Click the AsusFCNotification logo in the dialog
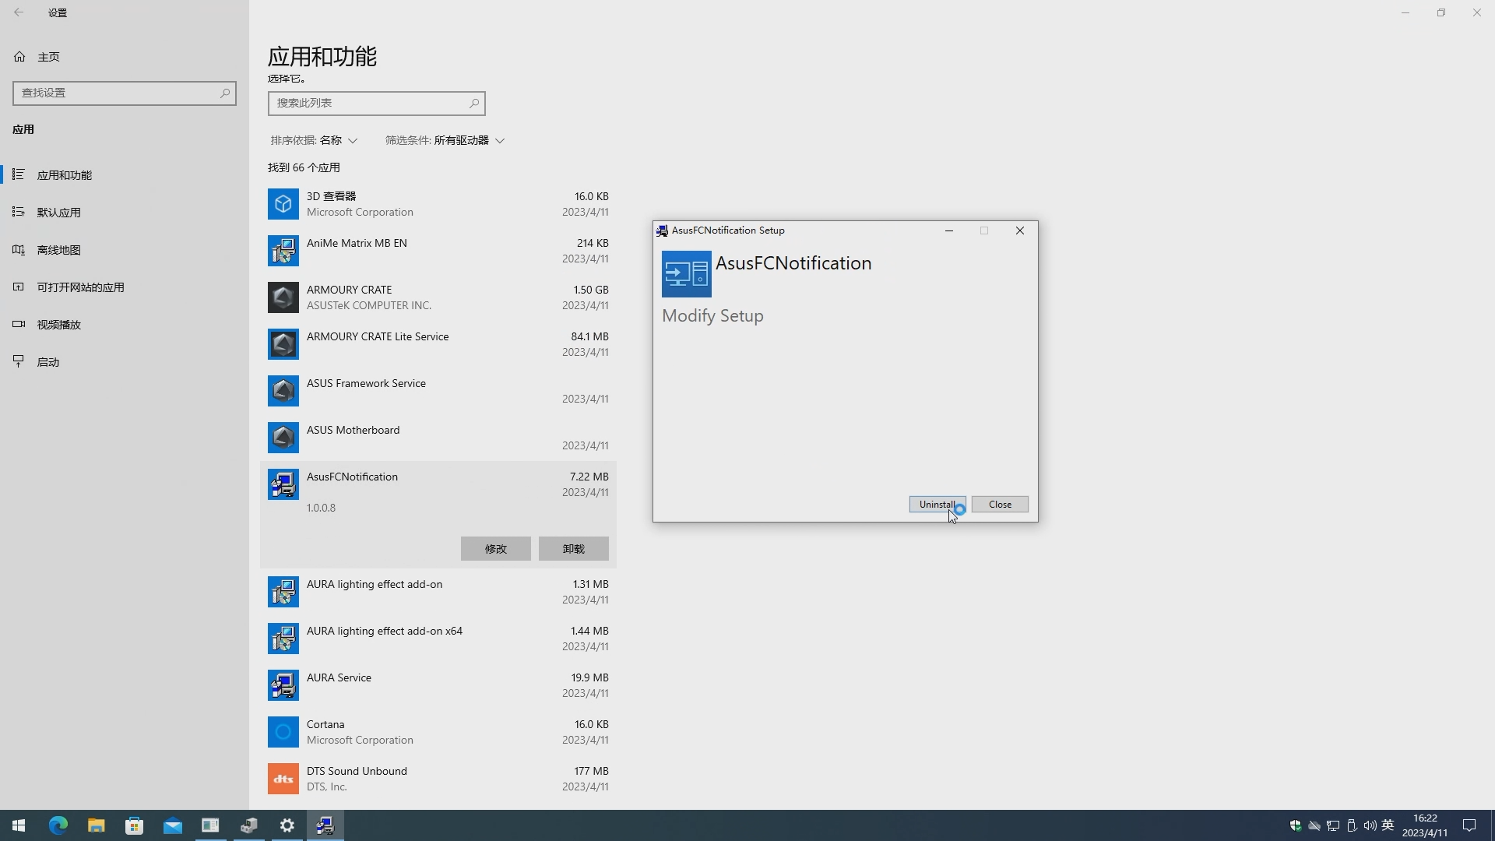Screen dimensions: 1495x841 pyautogui.click(x=686, y=273)
